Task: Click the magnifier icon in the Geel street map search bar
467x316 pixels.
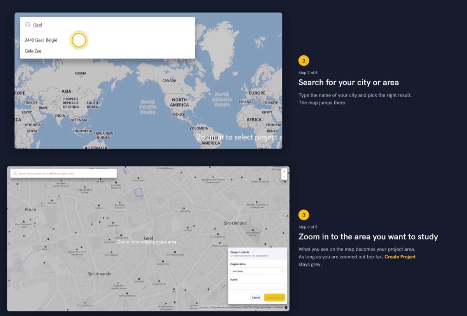Action: pyautogui.click(x=15, y=174)
